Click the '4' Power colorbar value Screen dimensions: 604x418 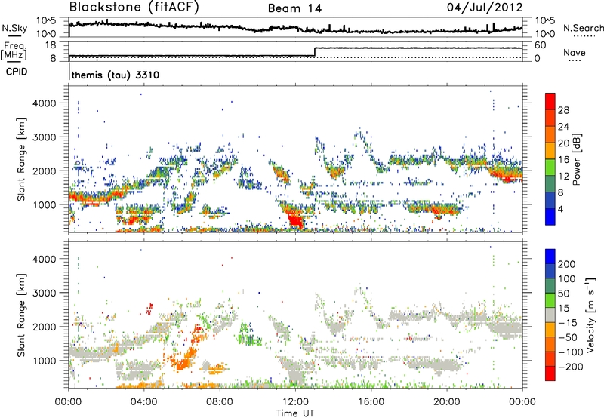[x=561, y=209]
